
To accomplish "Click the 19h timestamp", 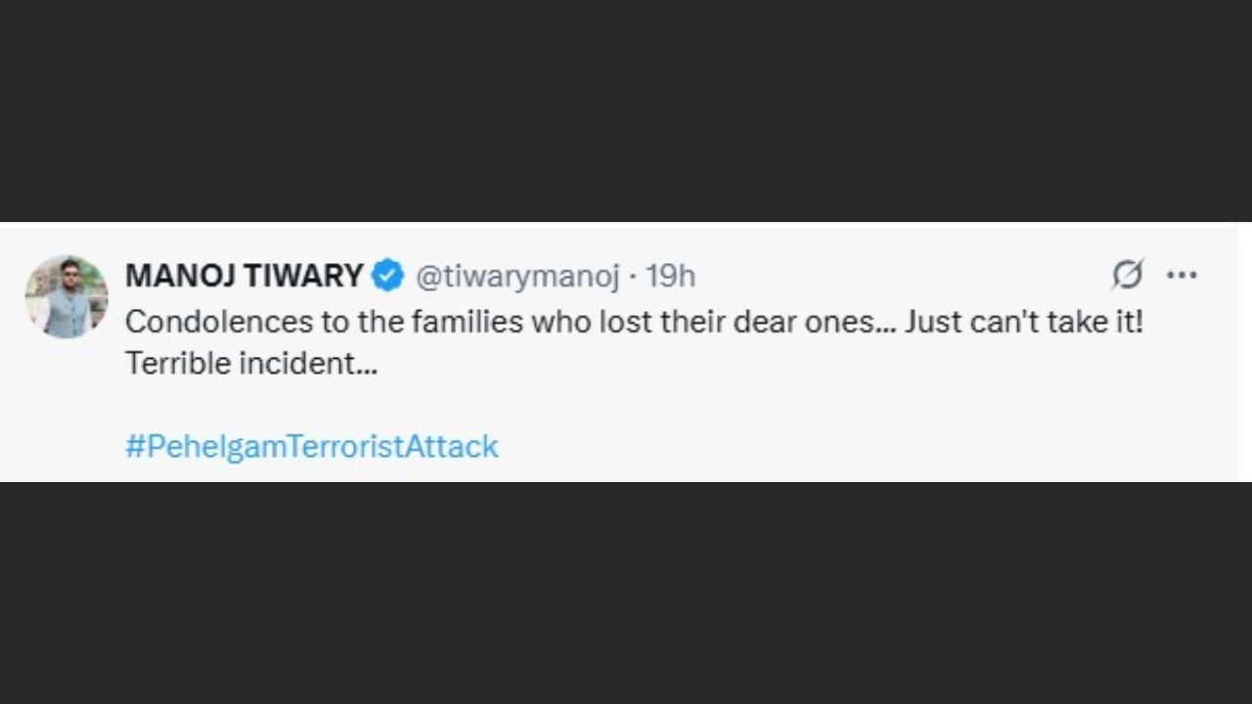I will point(670,277).
